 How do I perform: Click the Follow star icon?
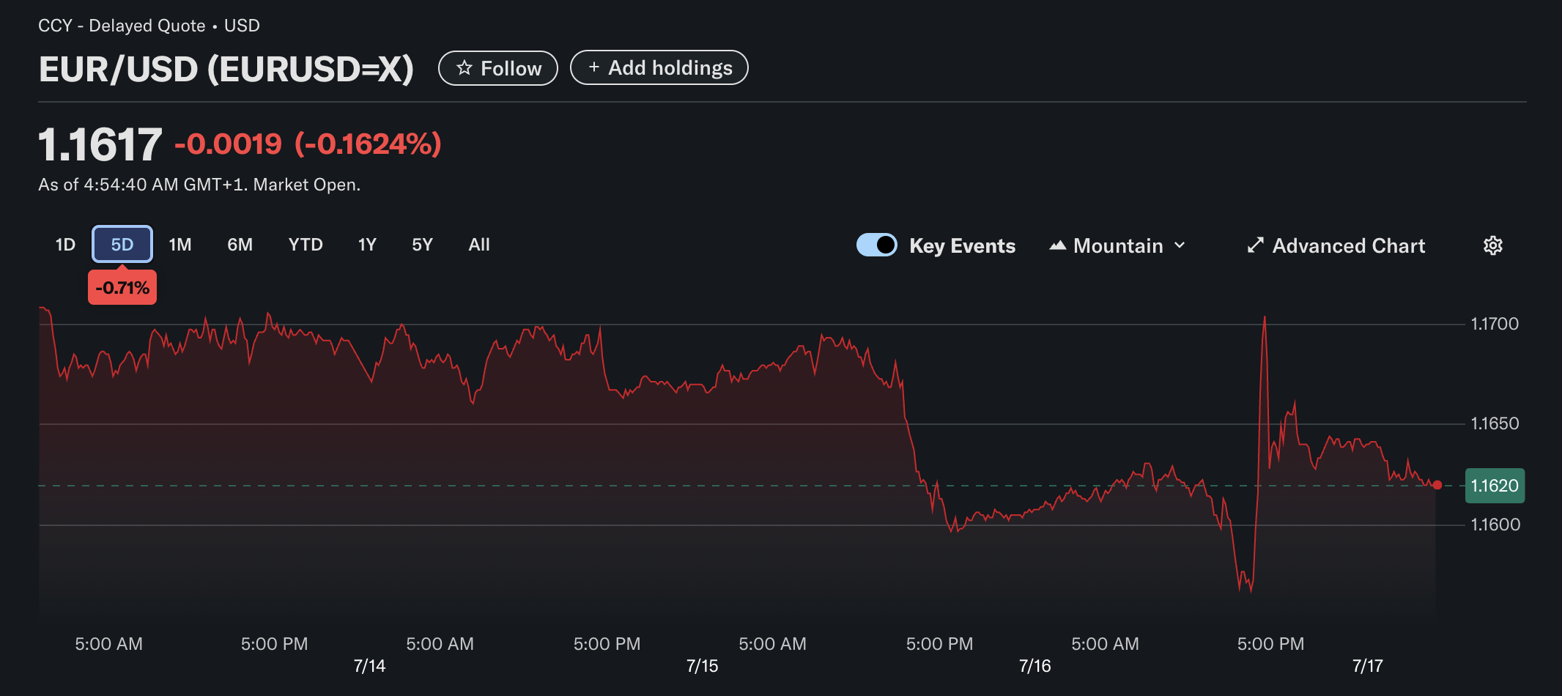[x=464, y=68]
